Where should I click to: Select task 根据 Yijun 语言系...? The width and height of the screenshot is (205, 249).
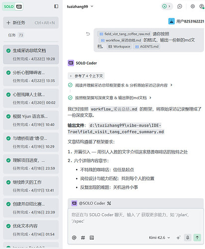pyautogui.click(x=31, y=121)
